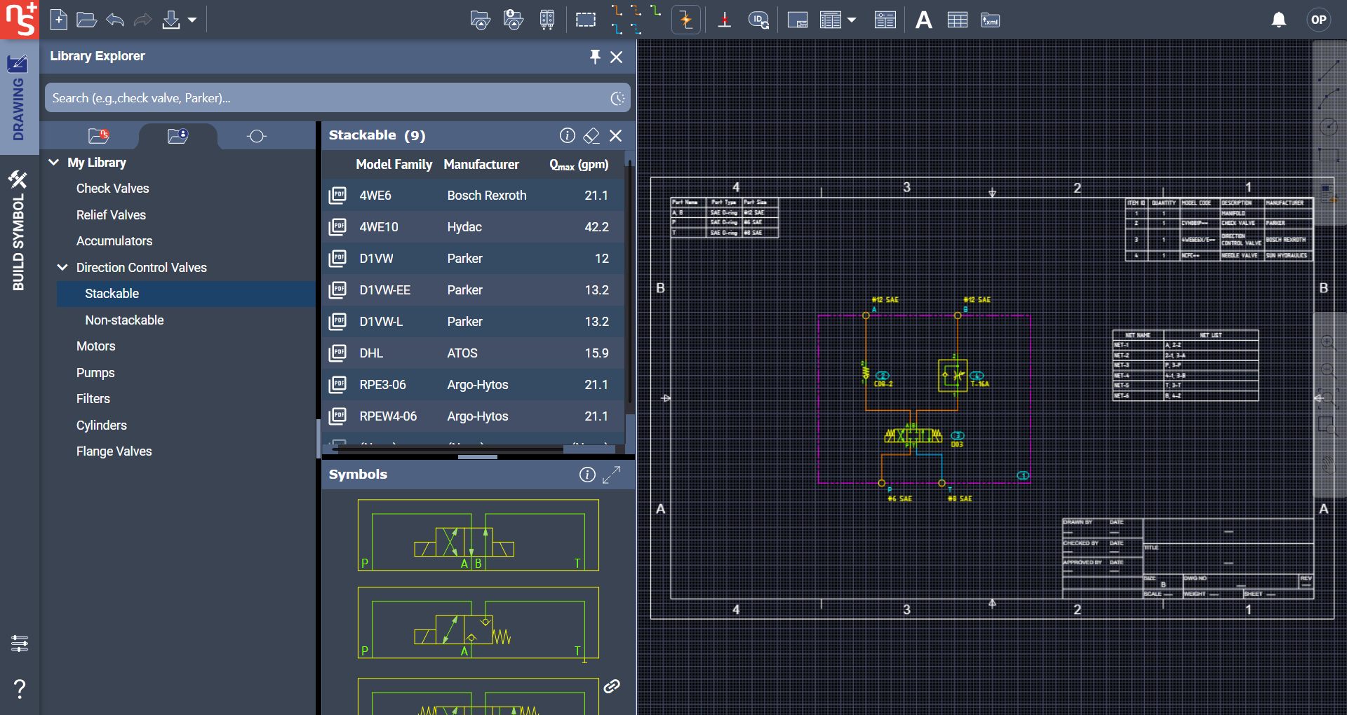Open PDF for the 4WE10 Hydac row
The height and width of the screenshot is (715, 1347).
(x=337, y=227)
